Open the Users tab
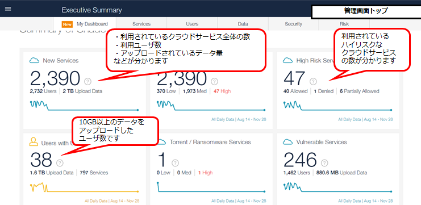The width and height of the screenshot is (421, 205). click(x=192, y=24)
